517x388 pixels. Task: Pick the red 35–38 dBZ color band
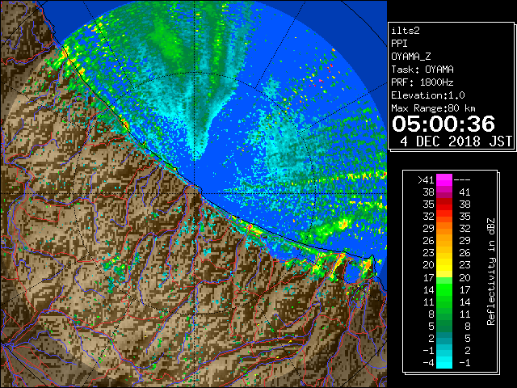(x=444, y=205)
